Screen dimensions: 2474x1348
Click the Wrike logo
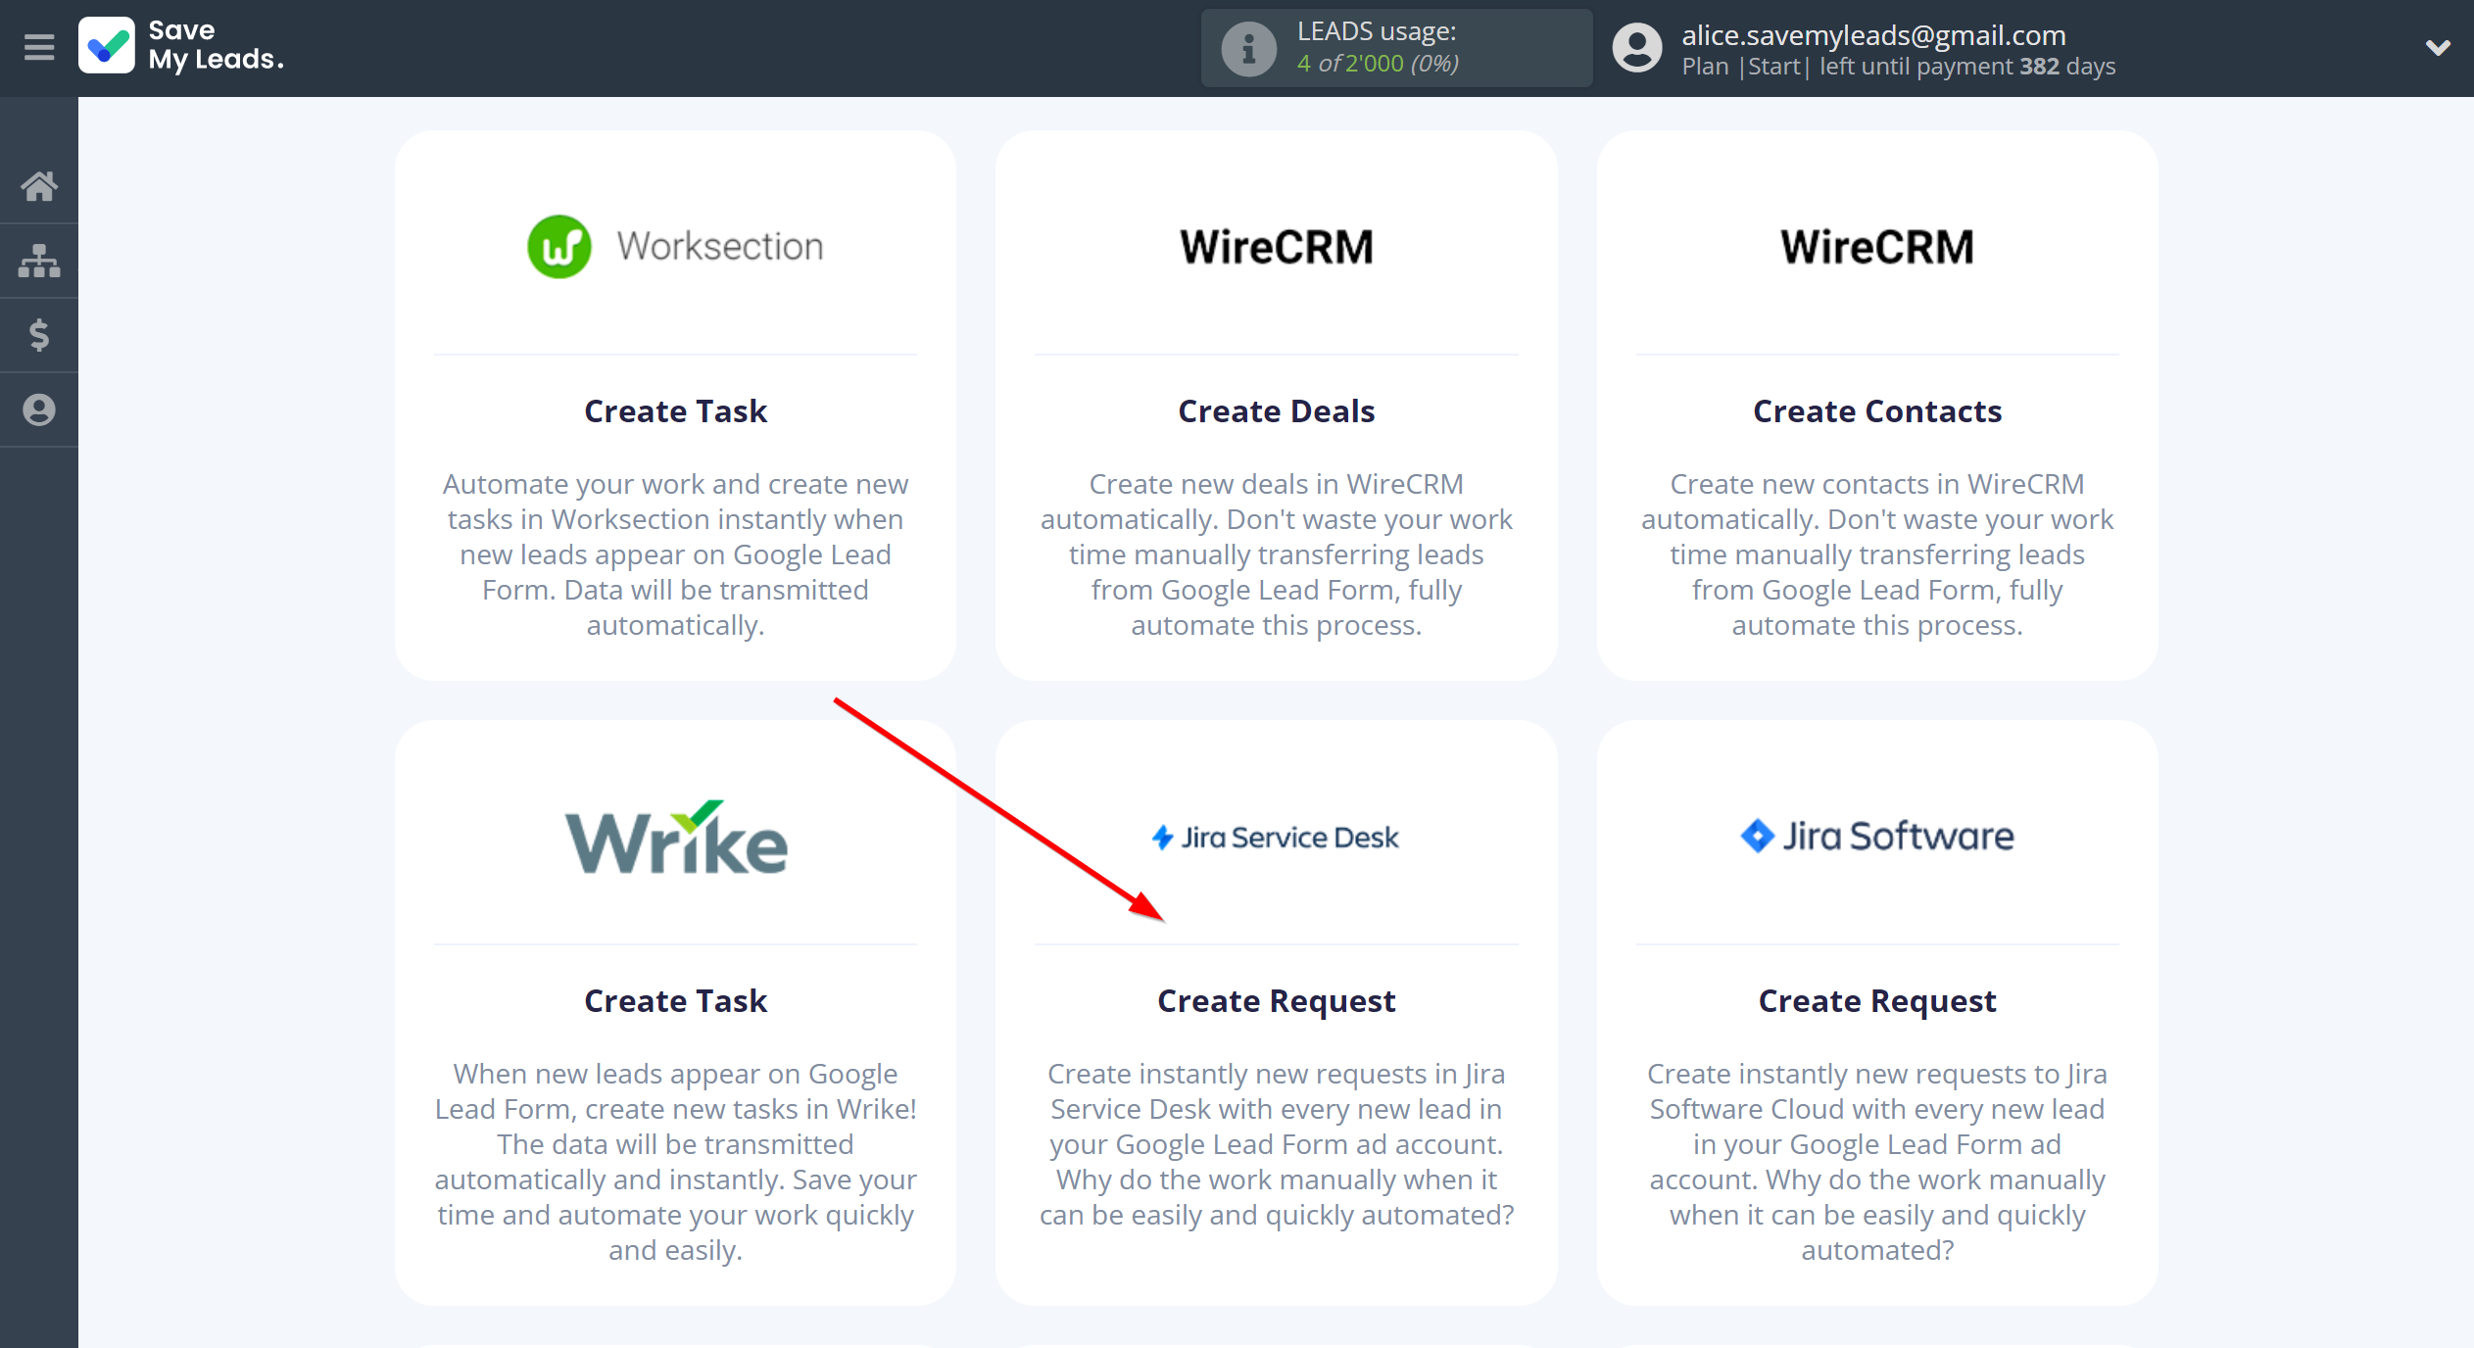pyautogui.click(x=675, y=837)
